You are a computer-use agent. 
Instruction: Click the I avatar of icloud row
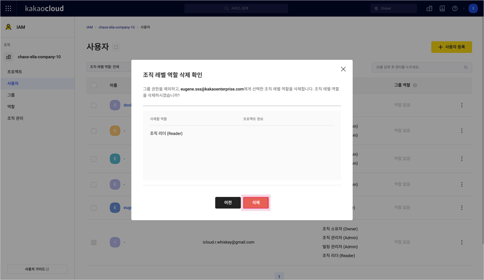[x=115, y=242]
